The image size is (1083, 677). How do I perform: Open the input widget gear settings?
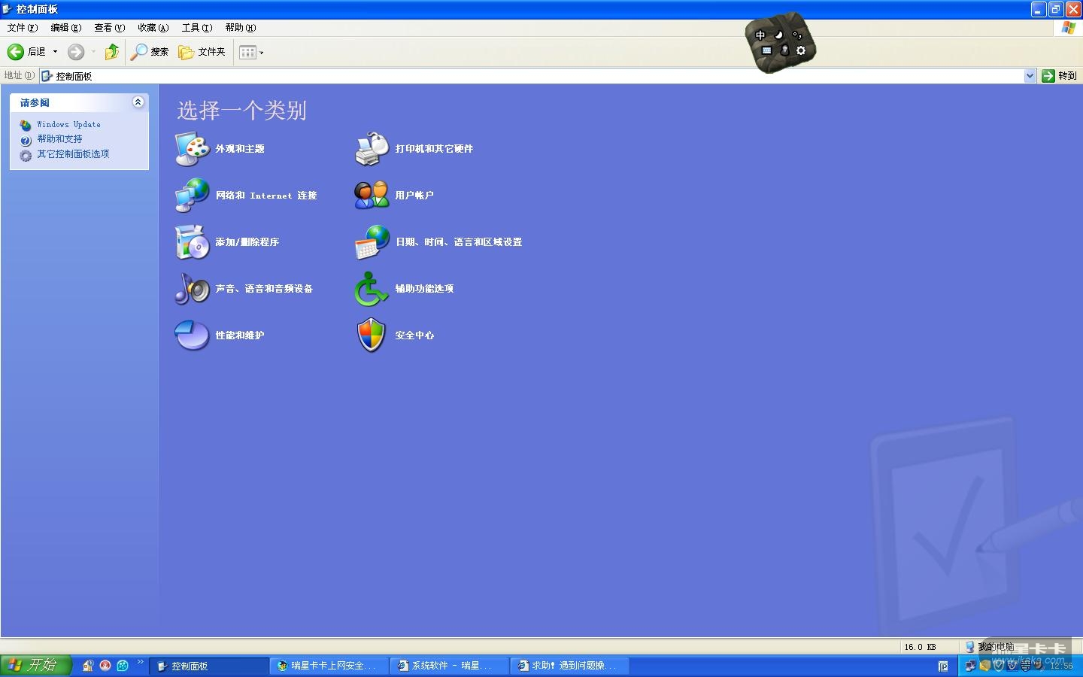(801, 50)
